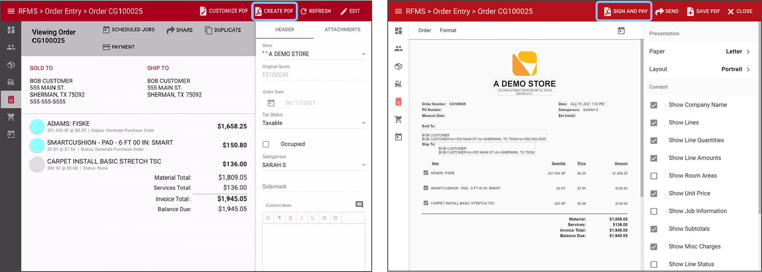Screen dimensions: 762x272
Task: Click the Create PDF icon button
Action: 258,11
